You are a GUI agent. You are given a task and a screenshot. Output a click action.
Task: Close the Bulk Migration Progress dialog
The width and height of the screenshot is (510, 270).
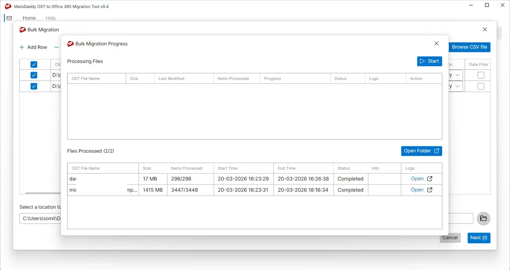click(x=436, y=44)
